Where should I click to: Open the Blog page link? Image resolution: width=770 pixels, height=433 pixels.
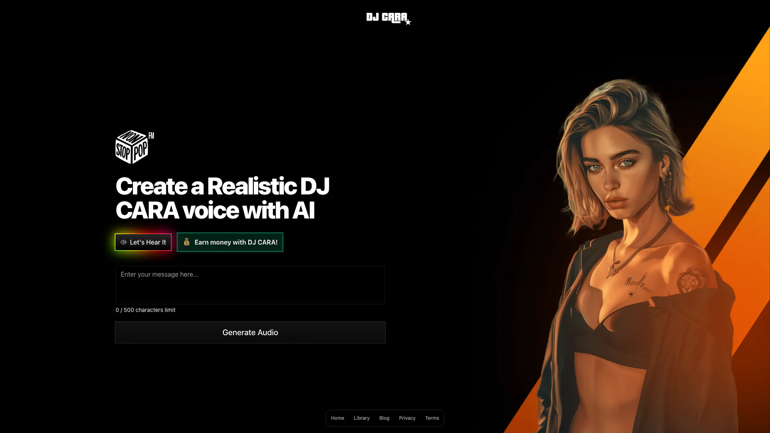pyautogui.click(x=384, y=418)
